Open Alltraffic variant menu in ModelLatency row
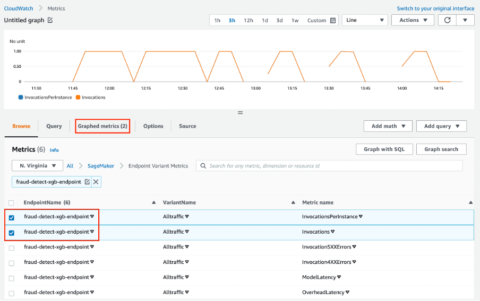480x301 pixels. tap(187, 277)
